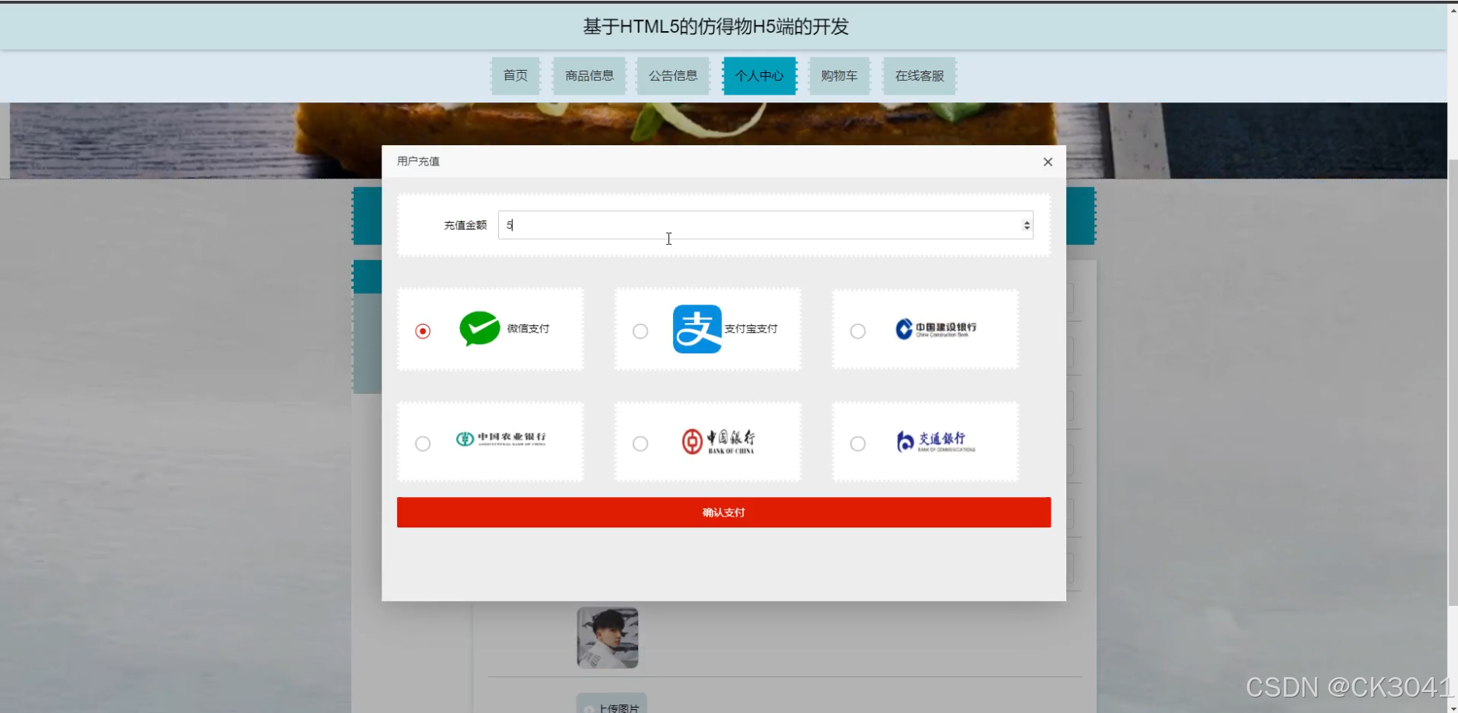Select the Bank of China logo
Viewport: 1458px width, 713px height.
coord(719,440)
